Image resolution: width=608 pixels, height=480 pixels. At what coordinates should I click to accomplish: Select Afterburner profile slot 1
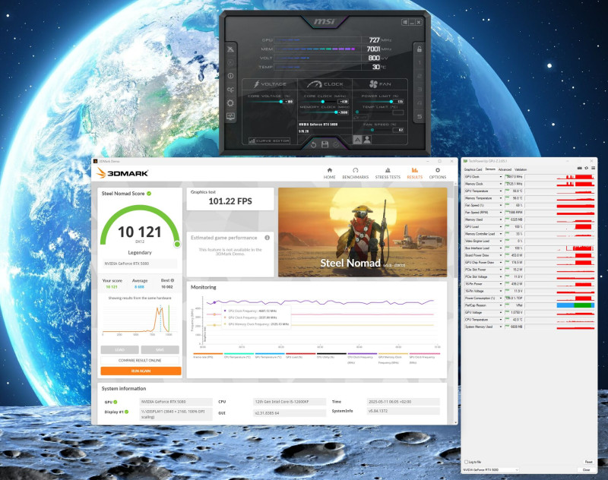pos(420,63)
